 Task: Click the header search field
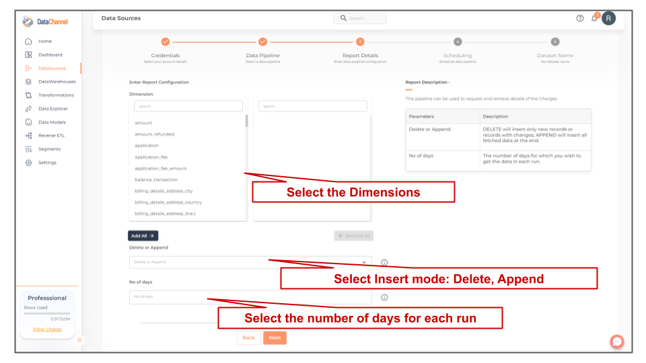[359, 18]
